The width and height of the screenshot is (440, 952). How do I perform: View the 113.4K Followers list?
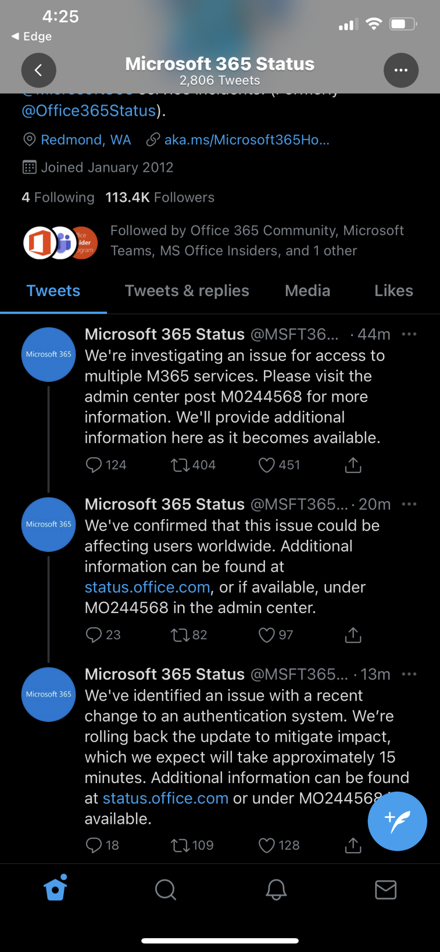(160, 198)
